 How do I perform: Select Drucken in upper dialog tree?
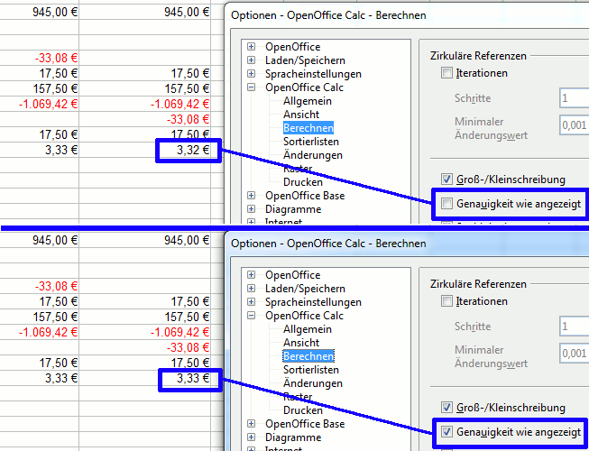click(302, 182)
